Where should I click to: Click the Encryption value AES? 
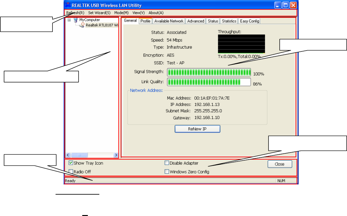click(x=170, y=55)
